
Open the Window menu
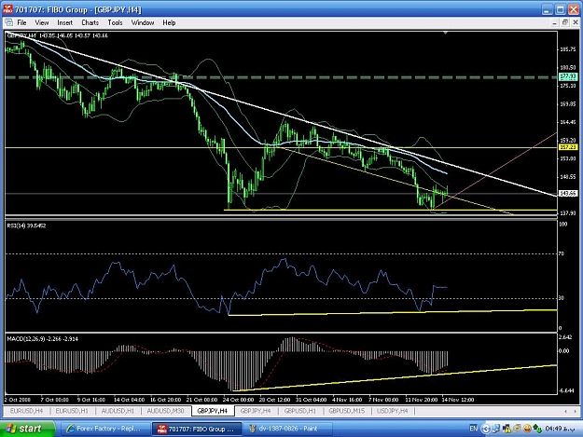(x=143, y=22)
